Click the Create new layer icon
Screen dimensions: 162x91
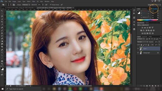tap(155, 86)
